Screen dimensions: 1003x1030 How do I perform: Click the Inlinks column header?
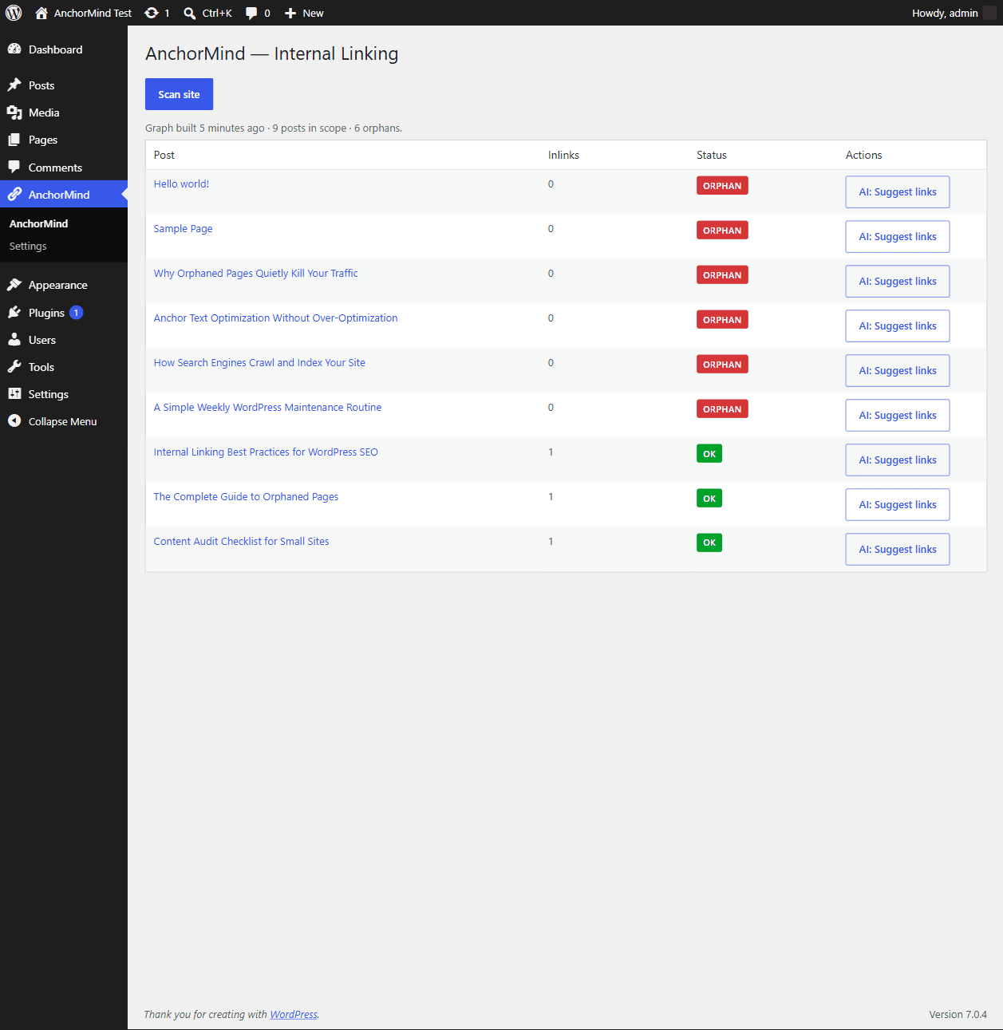click(563, 155)
